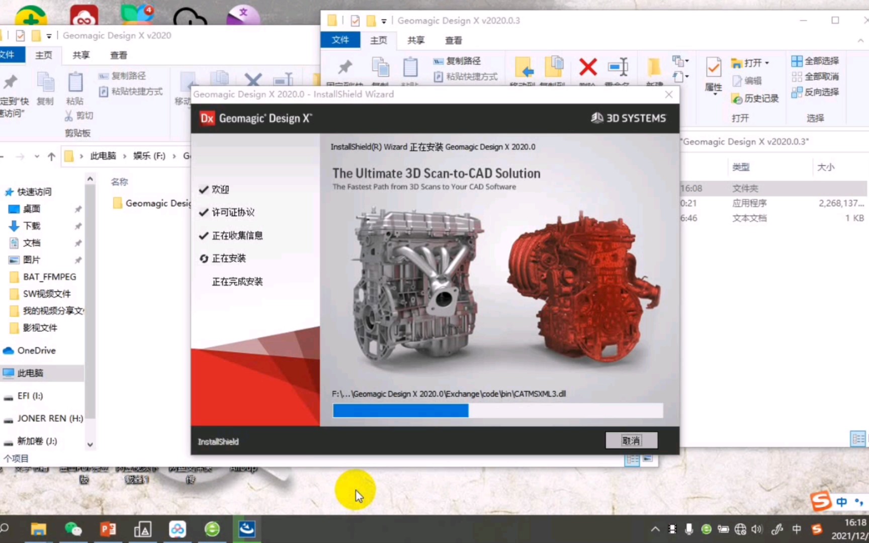Click Cancel (取消) in InstallShield Wizard
Image resolution: width=869 pixels, height=543 pixels.
point(631,440)
